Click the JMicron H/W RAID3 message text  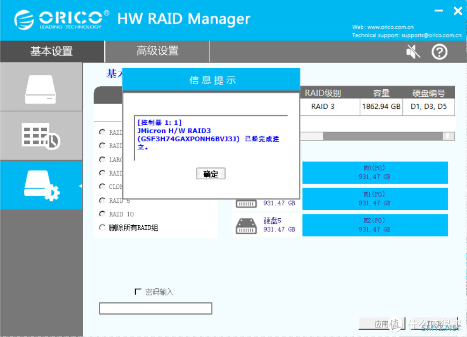coord(174,131)
